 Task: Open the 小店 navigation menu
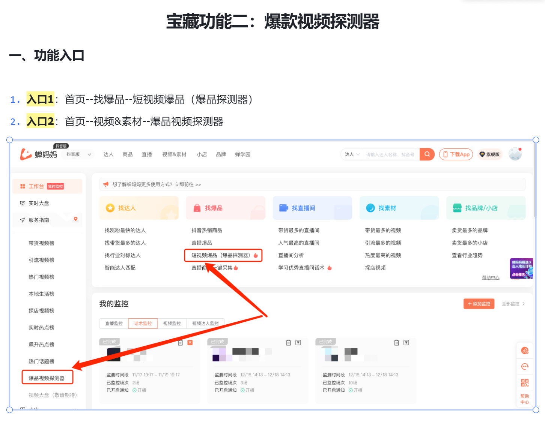202,154
